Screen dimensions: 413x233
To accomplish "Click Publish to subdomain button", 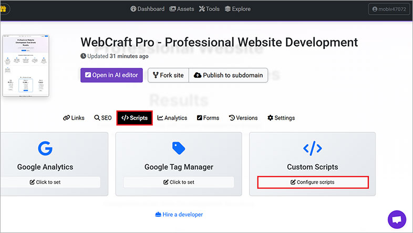I will point(229,75).
